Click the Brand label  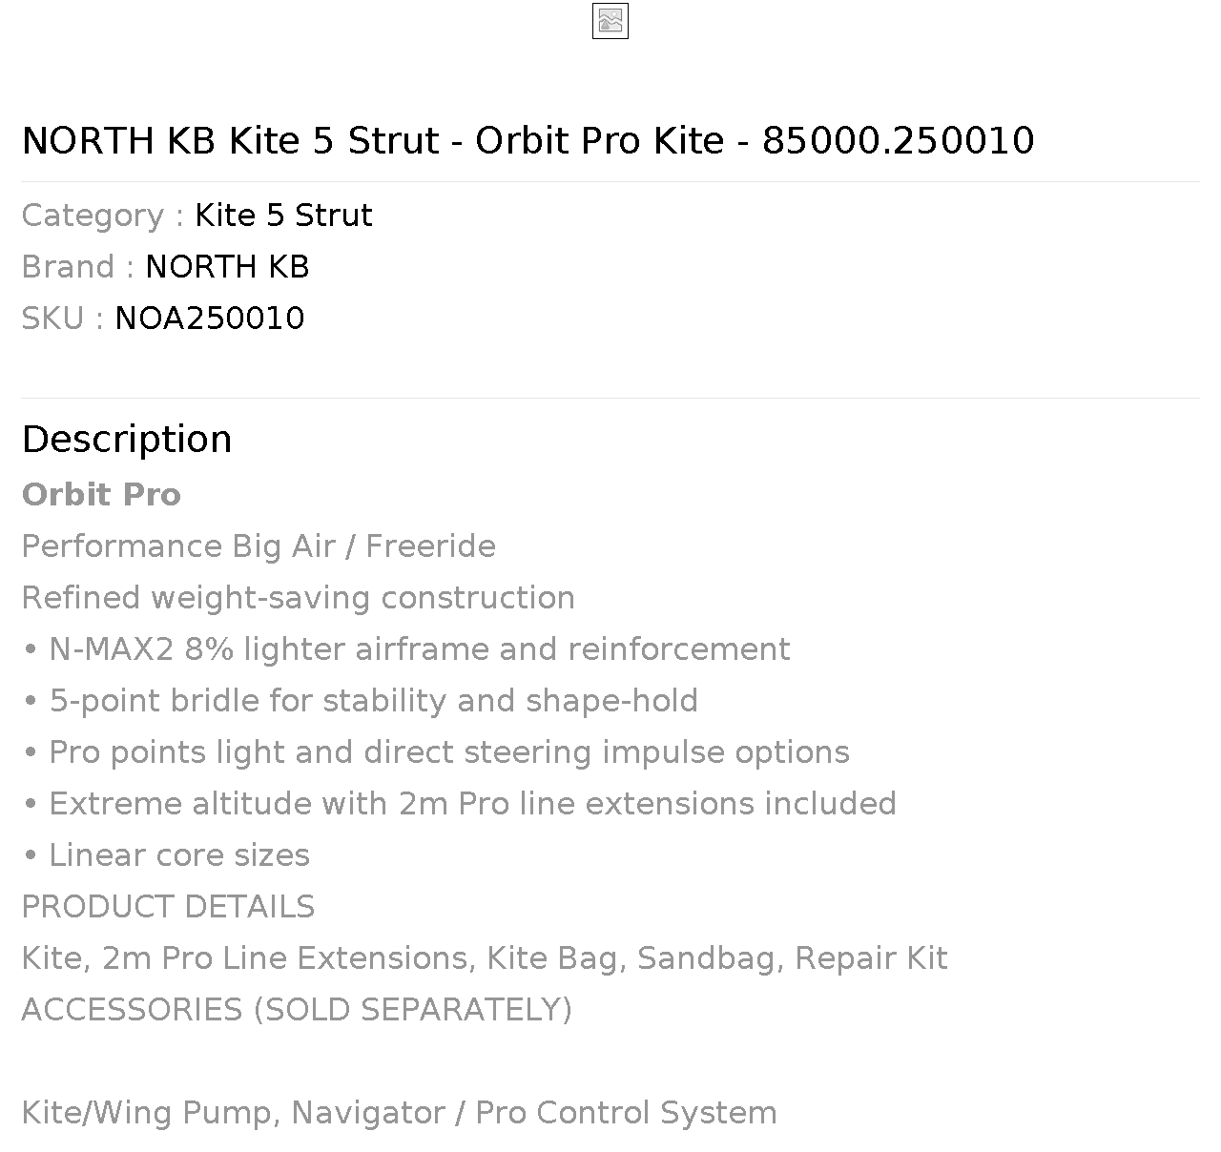click(78, 267)
